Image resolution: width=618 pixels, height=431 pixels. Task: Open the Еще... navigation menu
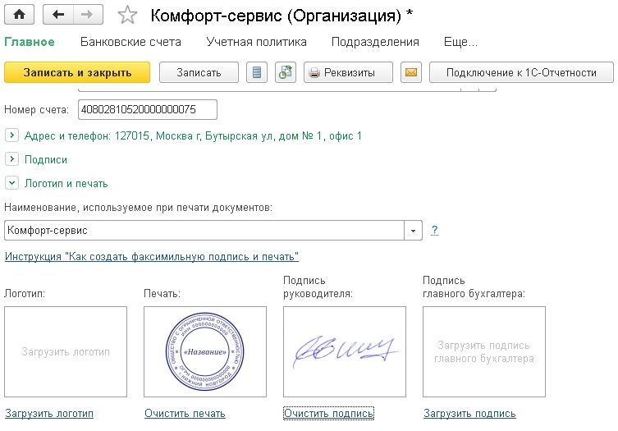(460, 42)
